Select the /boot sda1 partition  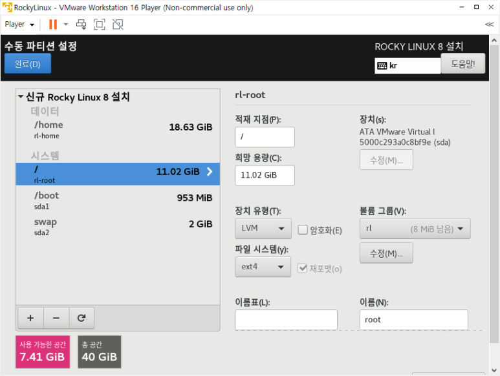click(x=118, y=200)
